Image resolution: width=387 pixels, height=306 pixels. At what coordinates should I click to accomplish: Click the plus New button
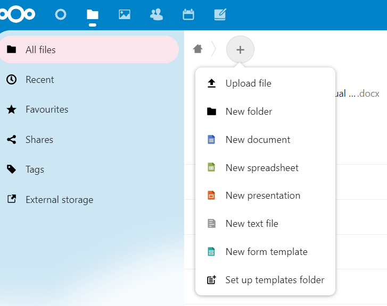pos(240,49)
